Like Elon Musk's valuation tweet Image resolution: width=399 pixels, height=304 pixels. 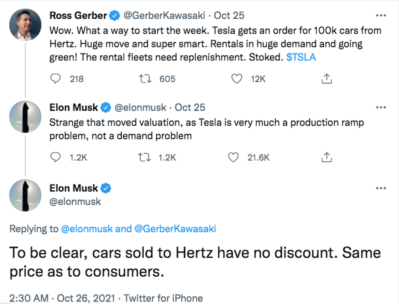[233, 157]
